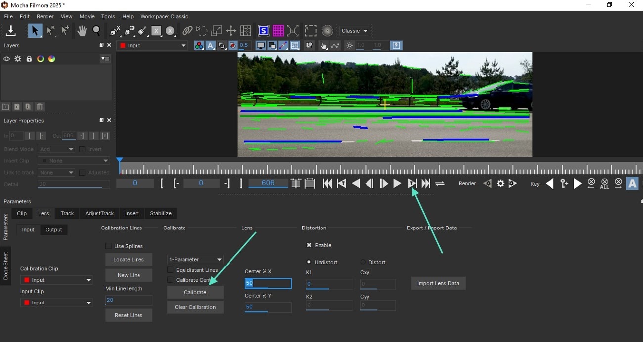Select the Create Rectangle X-Spline tool
Screen dimensions: 643x342
tap(156, 31)
